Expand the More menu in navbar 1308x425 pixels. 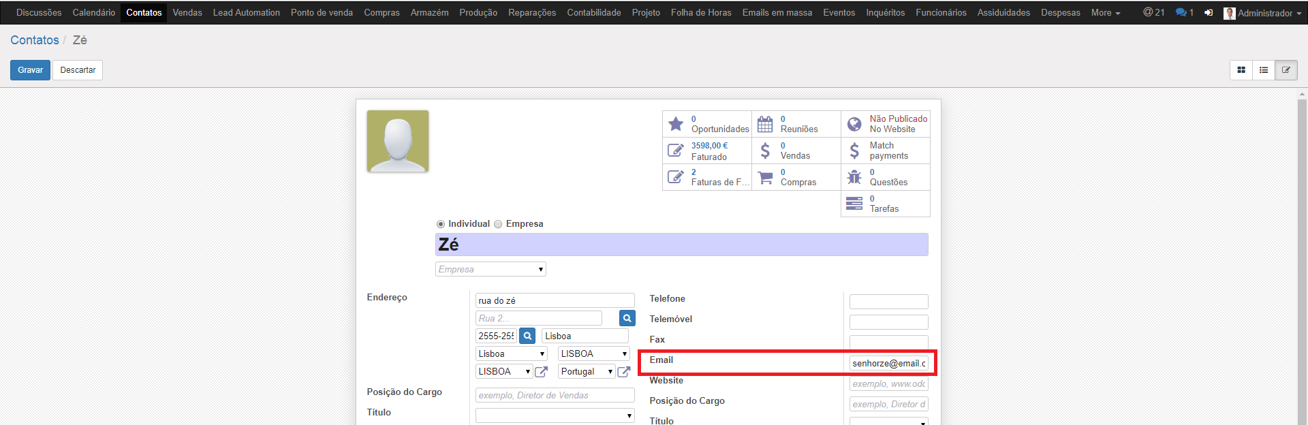pyautogui.click(x=1105, y=13)
